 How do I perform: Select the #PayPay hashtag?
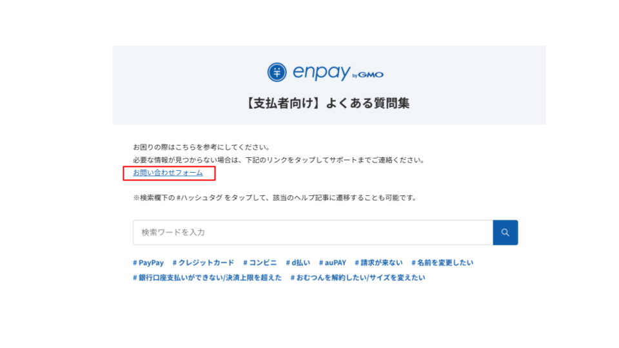point(148,263)
